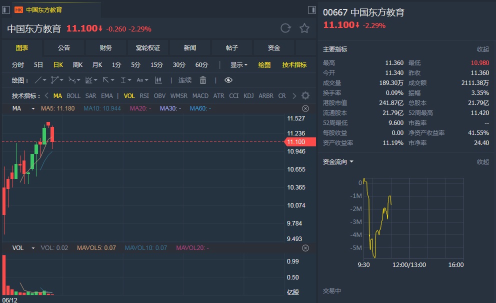Select ARBR indicator
Screen dimensions: 496x303
coord(266,96)
